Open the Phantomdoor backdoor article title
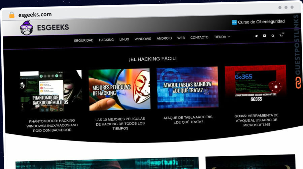 pyautogui.click(x=52, y=125)
